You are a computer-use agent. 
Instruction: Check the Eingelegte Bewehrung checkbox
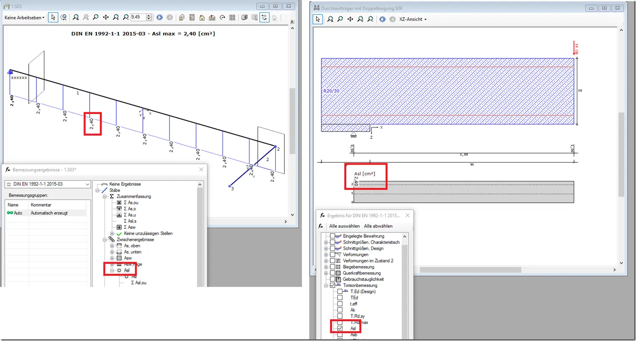click(x=332, y=236)
